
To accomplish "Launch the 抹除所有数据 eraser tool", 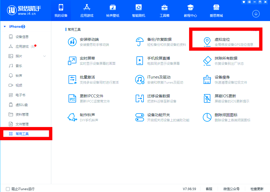I will [x=207, y=61].
